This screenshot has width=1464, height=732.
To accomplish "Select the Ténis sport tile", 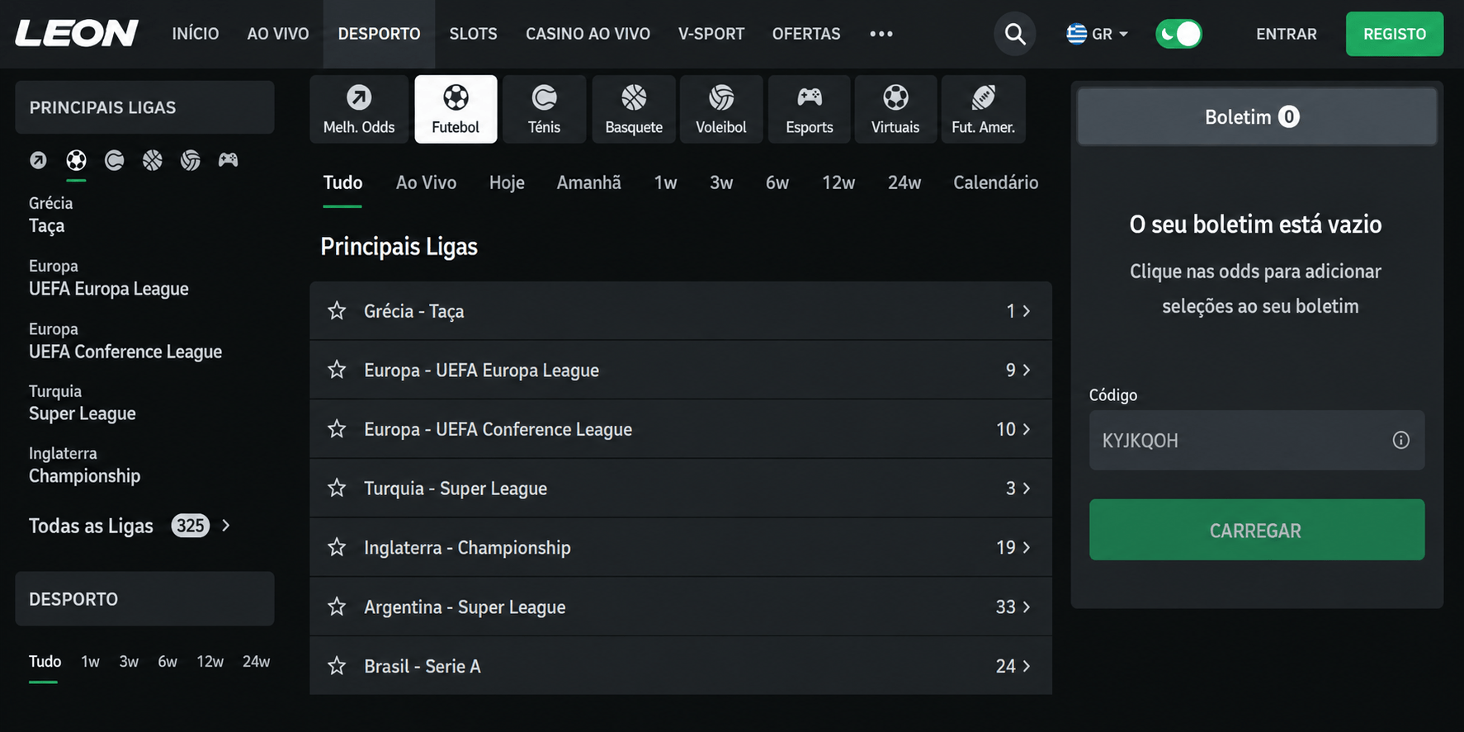I will [x=544, y=109].
